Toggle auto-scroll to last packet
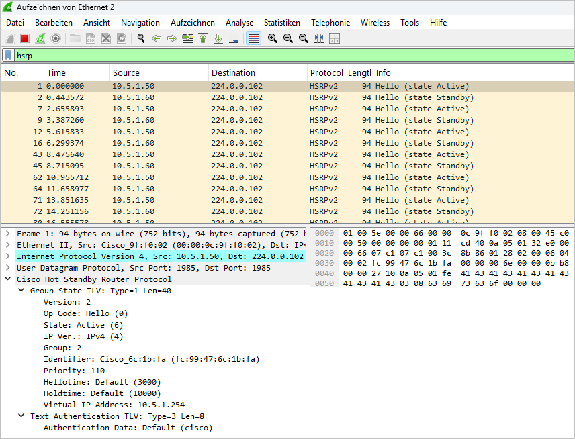 coord(234,38)
